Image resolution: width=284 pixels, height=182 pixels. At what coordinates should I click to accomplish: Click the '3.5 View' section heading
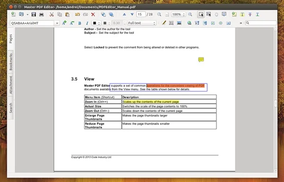[x=83, y=79]
